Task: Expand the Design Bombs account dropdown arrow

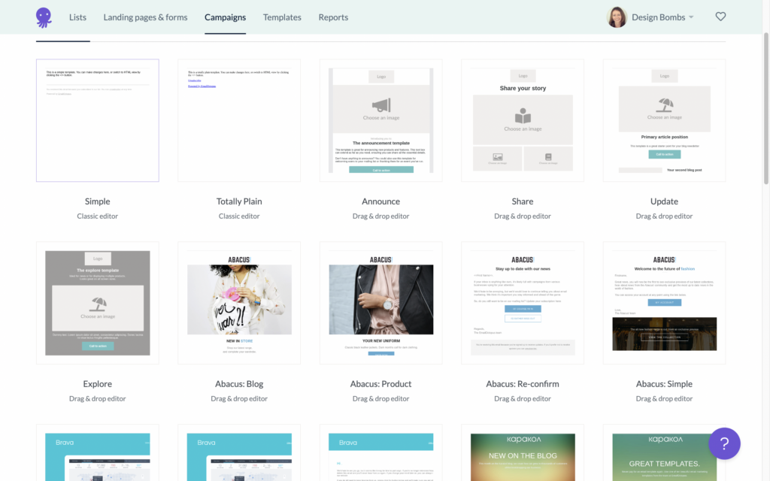Action: click(x=691, y=17)
